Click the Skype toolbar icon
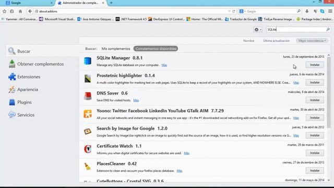This screenshot has width=334, height=188. point(322,11)
